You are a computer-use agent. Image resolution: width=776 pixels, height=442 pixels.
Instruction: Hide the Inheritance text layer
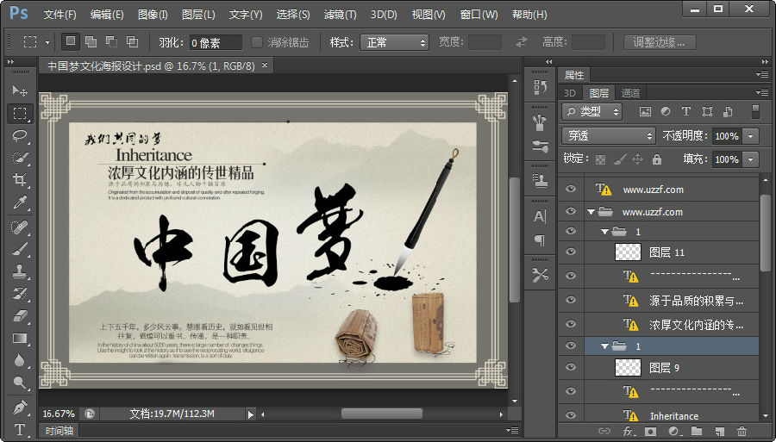click(571, 415)
